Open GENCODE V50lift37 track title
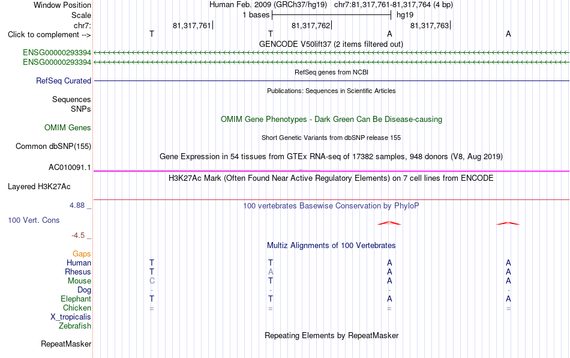Image resolution: width=570 pixels, height=358 pixels. coord(331,44)
